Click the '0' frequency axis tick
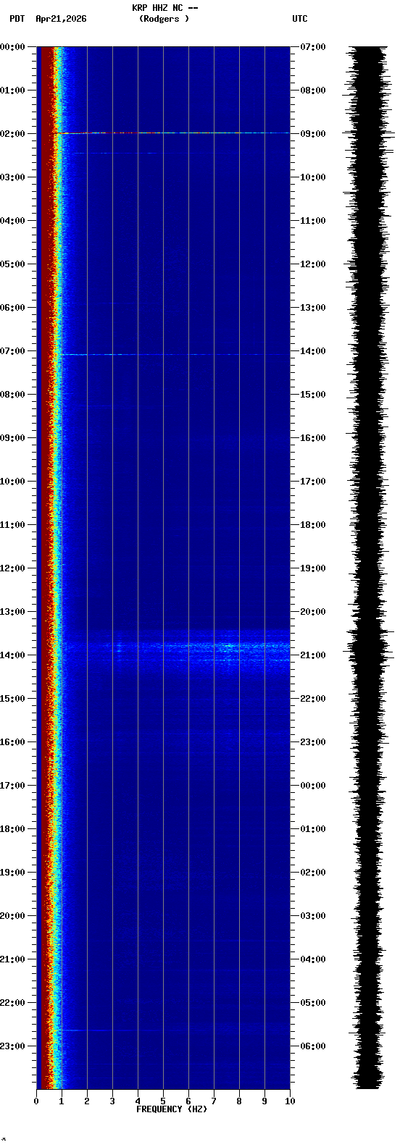 36,1101
